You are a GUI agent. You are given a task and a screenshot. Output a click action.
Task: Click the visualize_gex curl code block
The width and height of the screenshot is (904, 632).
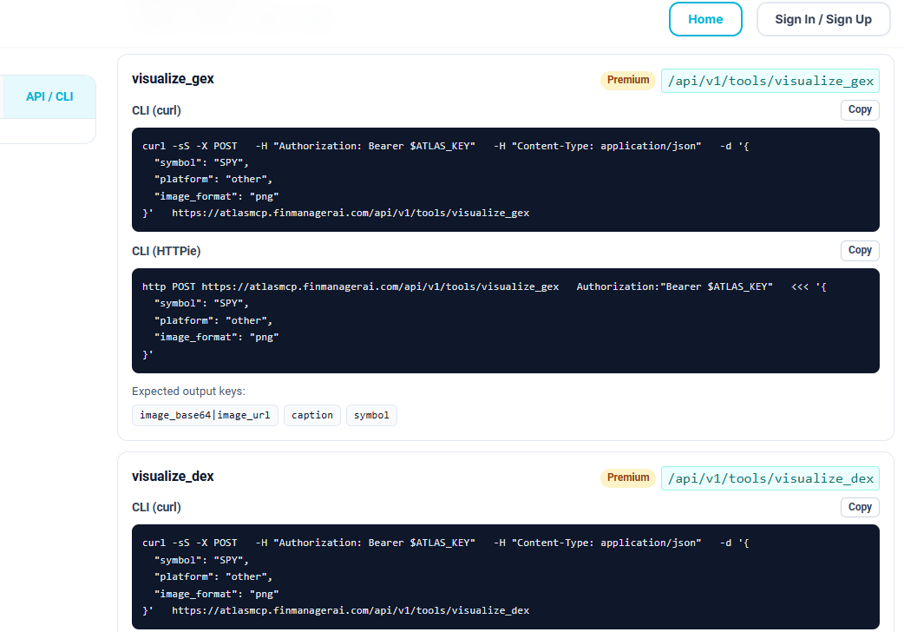click(506, 180)
